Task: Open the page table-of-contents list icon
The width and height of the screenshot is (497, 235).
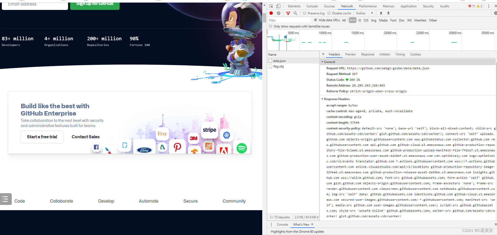Action: coord(5,199)
